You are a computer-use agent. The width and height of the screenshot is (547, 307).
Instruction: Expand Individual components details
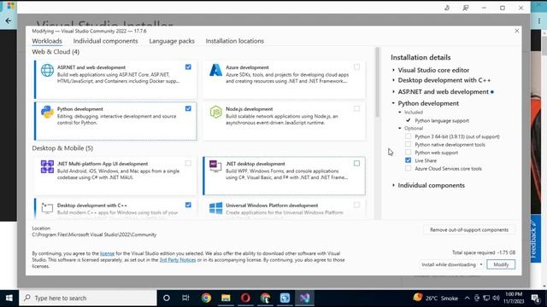pyautogui.click(x=393, y=185)
